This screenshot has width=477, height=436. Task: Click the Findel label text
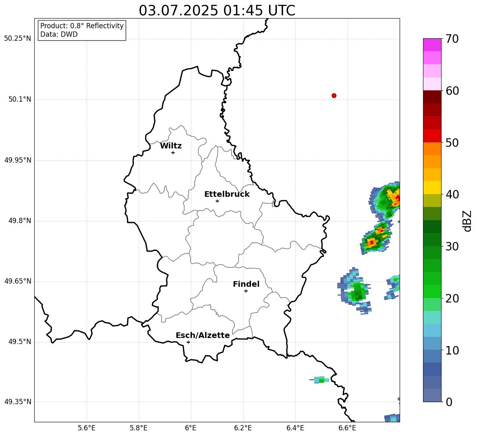click(x=246, y=284)
